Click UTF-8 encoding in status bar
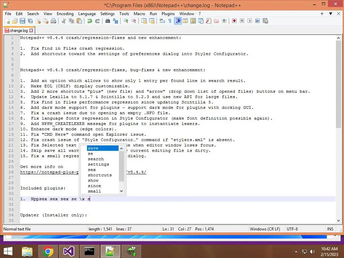 pyautogui.click(x=292, y=229)
